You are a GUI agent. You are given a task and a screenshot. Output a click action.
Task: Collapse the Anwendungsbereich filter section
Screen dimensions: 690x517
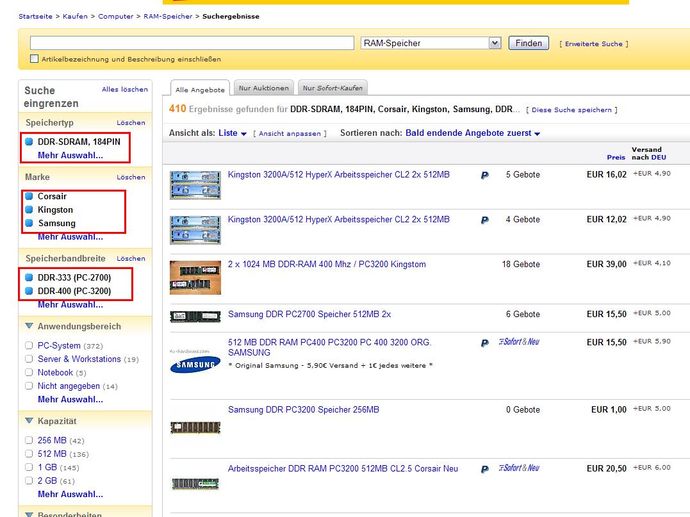pos(29,326)
